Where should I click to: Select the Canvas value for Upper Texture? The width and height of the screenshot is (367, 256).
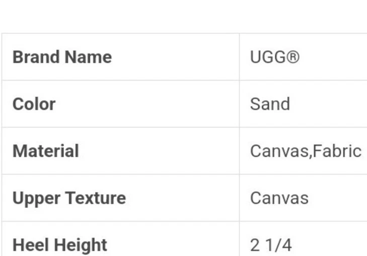point(279,198)
